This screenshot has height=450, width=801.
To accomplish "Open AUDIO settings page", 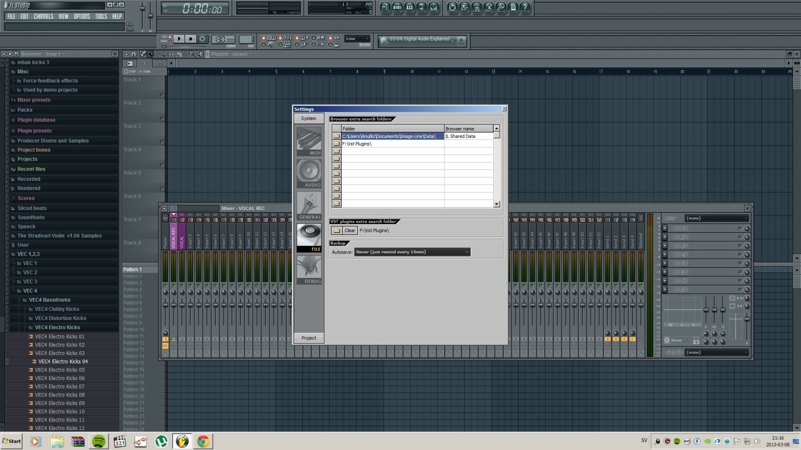I will point(309,173).
